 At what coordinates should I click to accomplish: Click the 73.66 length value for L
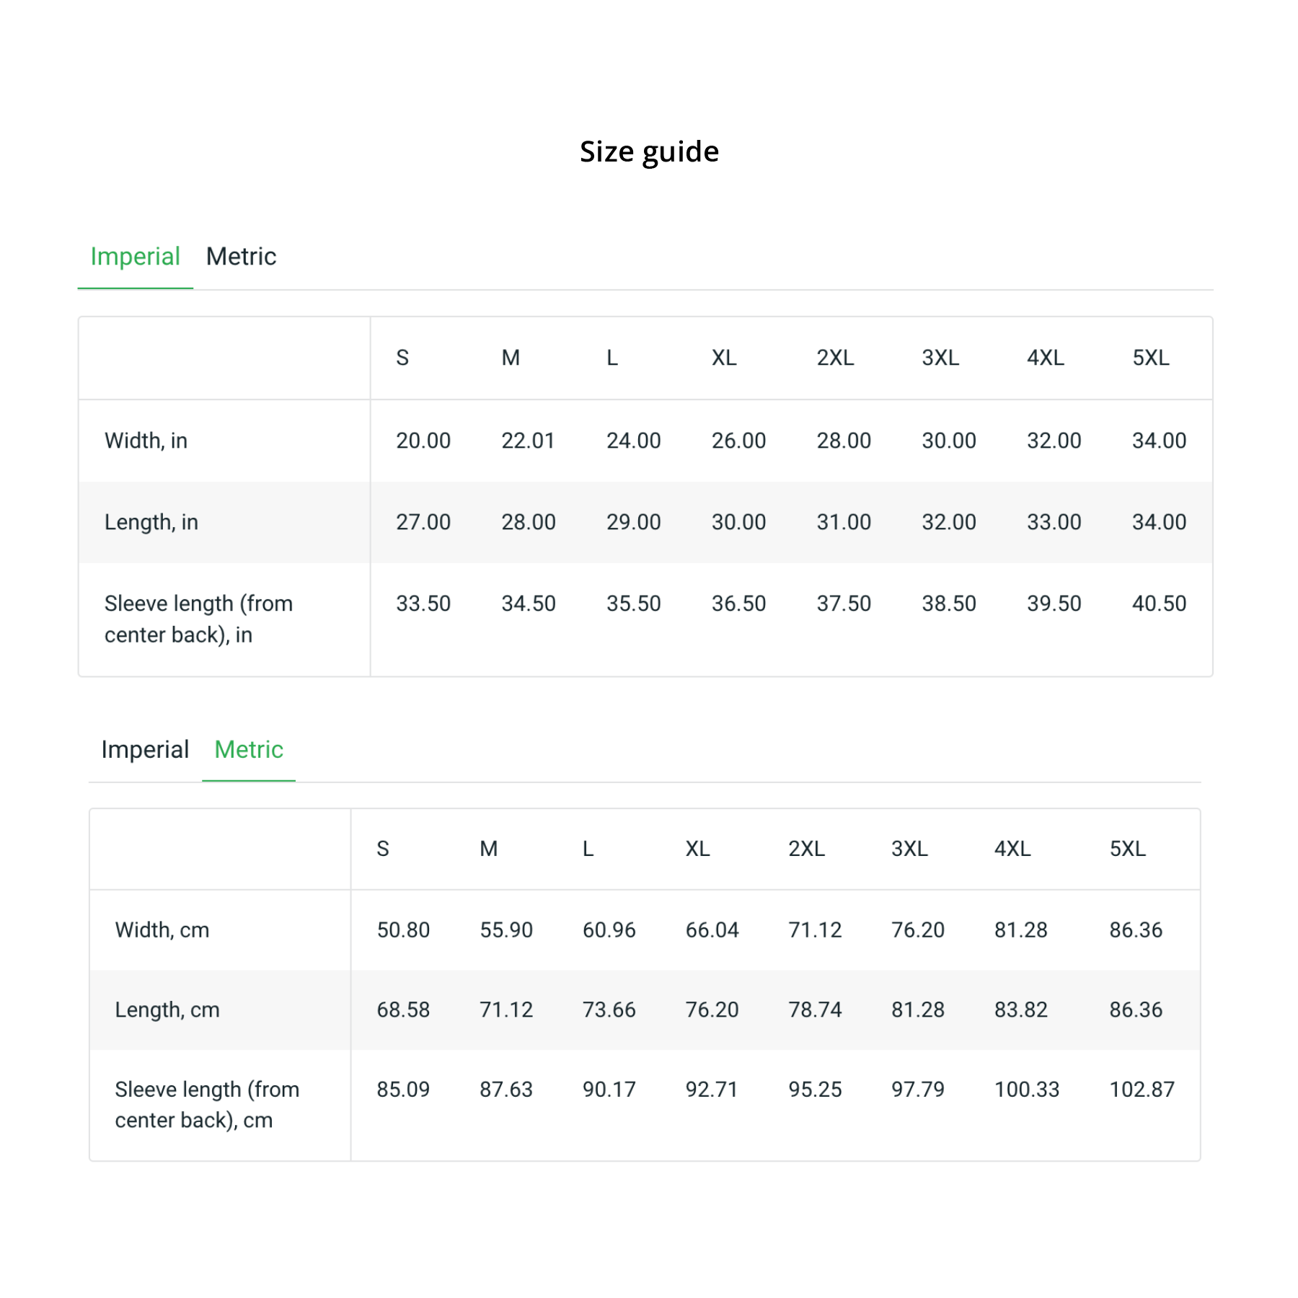pos(609,1010)
